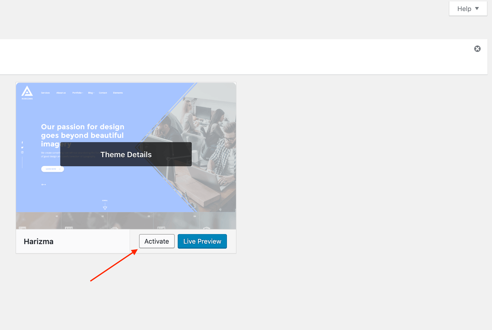492x330 pixels.
Task: Expand the Help dropdown
Action: [468, 9]
